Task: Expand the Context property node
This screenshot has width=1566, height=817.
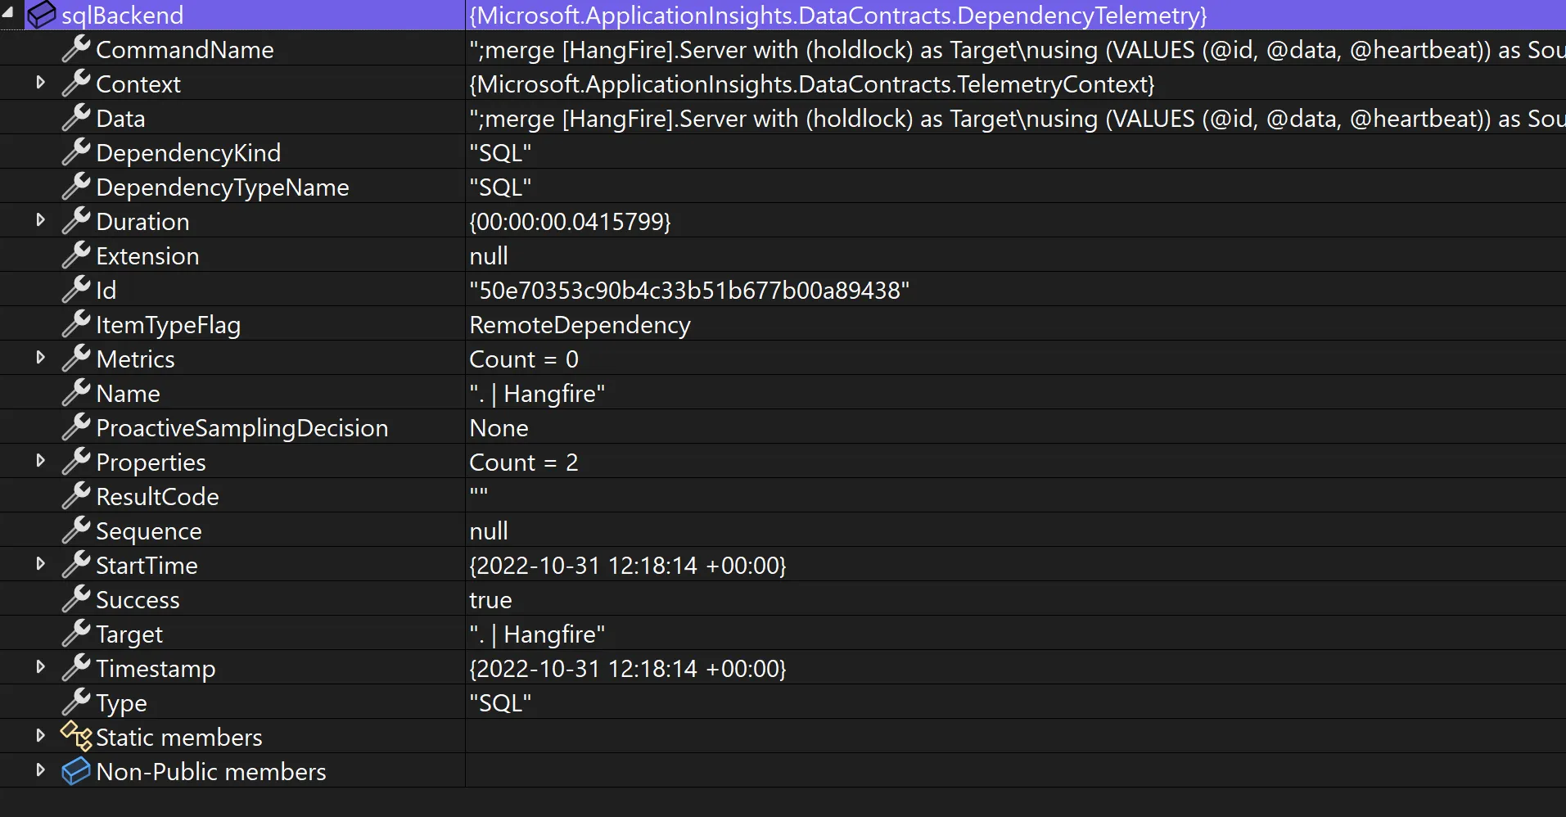Action: (40, 83)
